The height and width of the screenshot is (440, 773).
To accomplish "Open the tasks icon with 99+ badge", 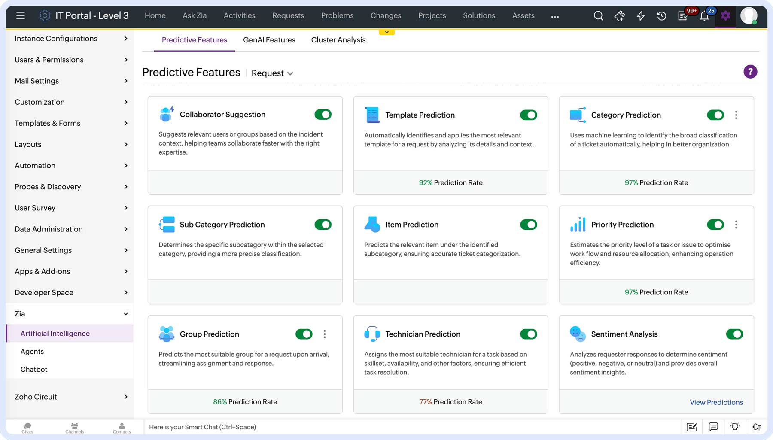I will (683, 16).
